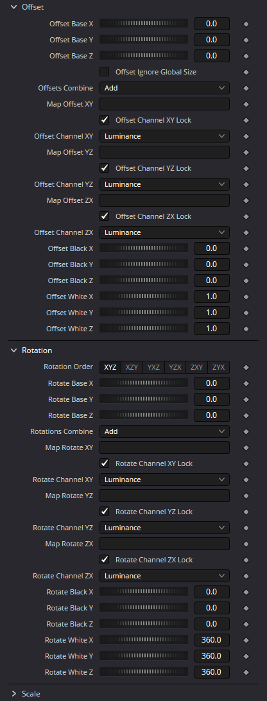Click keyframe diamond beside Offset Channel YZ dropdown
Screen dimensions: 267x701
point(246,184)
